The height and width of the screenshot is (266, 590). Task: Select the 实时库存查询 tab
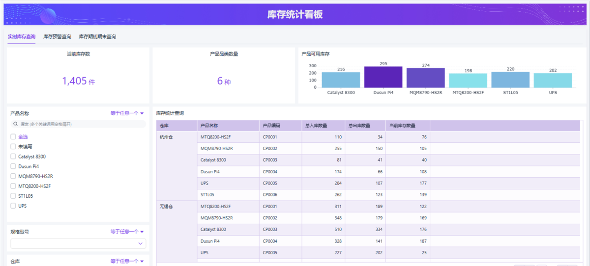[x=22, y=37]
